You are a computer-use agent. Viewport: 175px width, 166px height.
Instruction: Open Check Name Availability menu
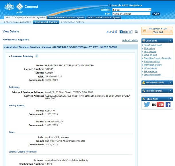(18, 22)
